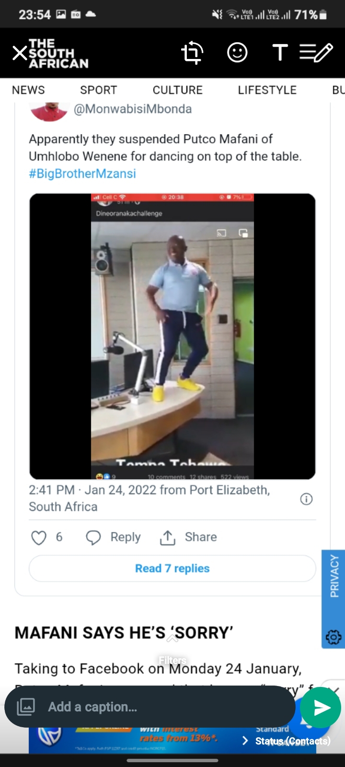The height and width of the screenshot is (767, 345).
Task: Tap the green send button
Action: point(322,708)
